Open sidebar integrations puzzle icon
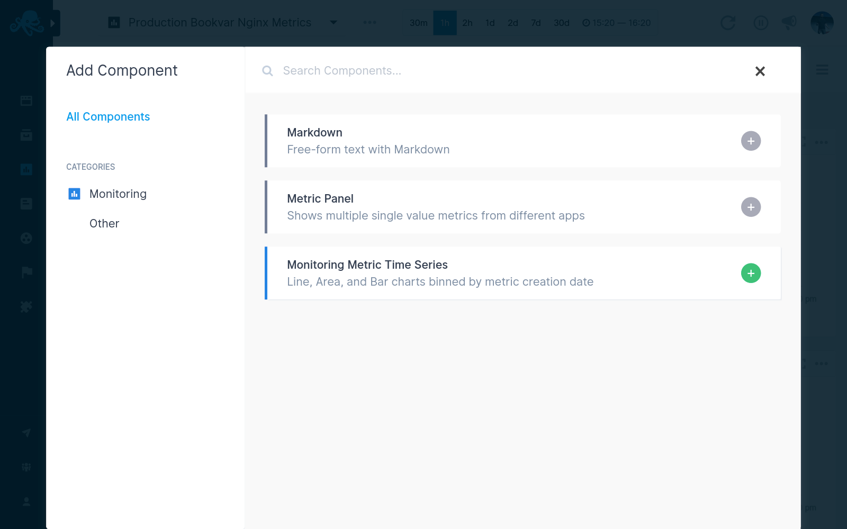 26,307
